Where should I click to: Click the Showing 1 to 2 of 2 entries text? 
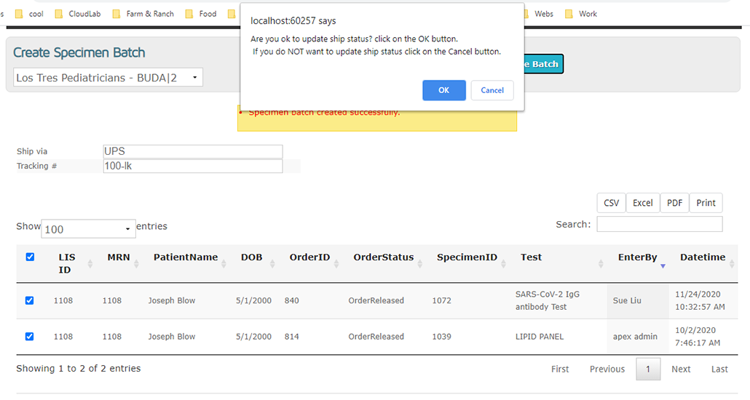pos(79,369)
